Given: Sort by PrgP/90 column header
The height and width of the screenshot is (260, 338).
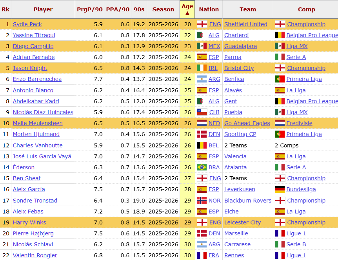Looking at the screenshot, I should 90,9.
